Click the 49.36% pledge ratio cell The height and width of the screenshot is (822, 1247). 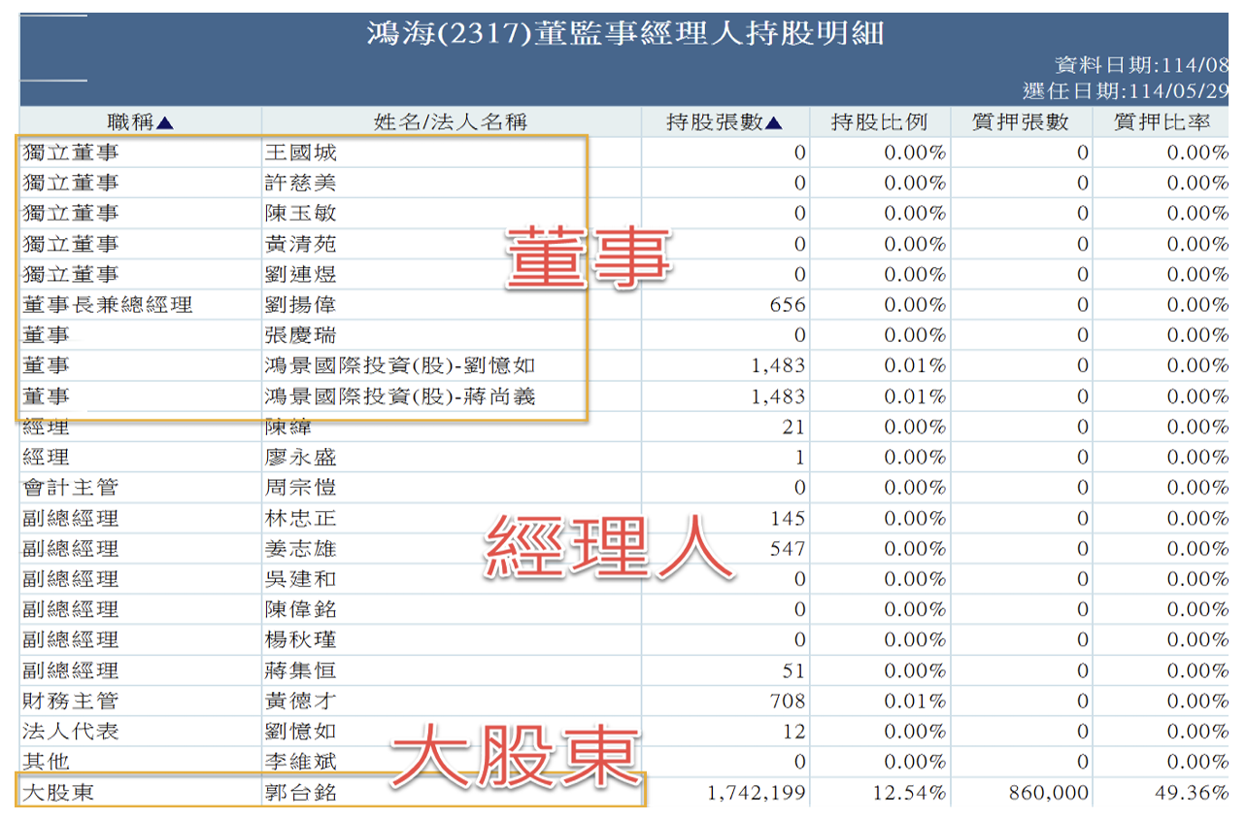click(x=1191, y=793)
